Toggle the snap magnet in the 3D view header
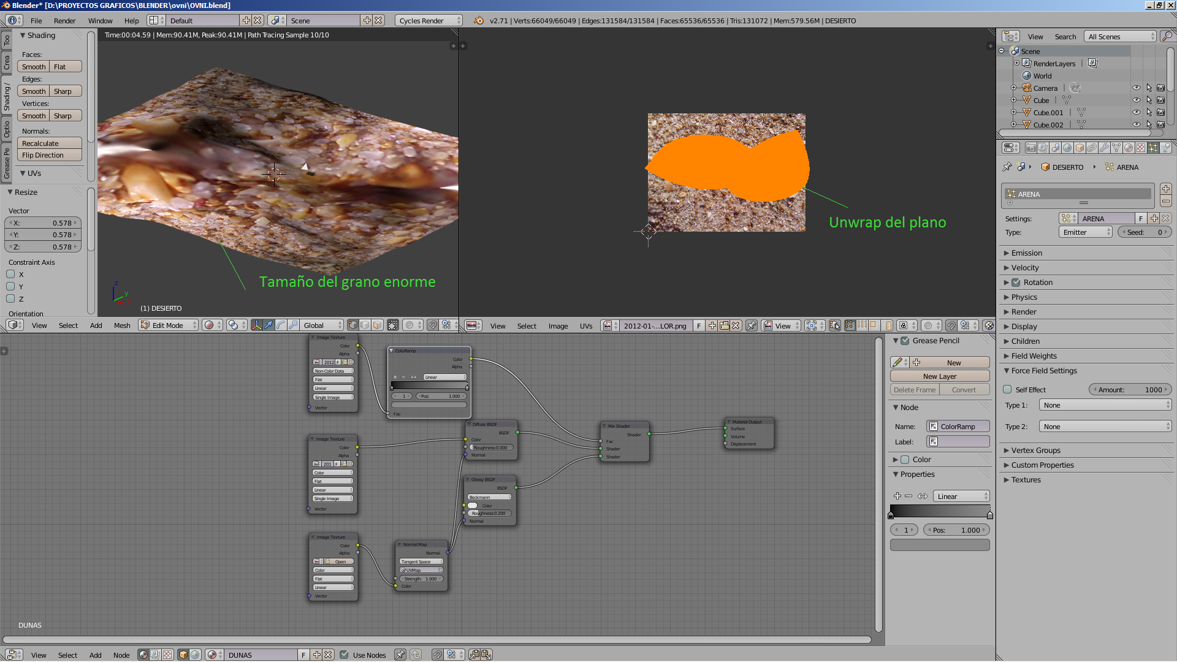 click(433, 325)
